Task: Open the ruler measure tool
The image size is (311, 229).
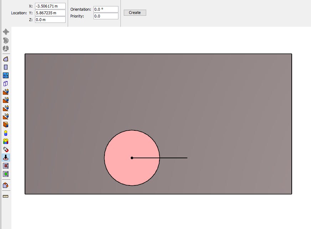Action: click(6, 196)
